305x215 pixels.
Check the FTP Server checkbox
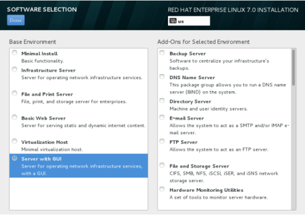(x=162, y=141)
